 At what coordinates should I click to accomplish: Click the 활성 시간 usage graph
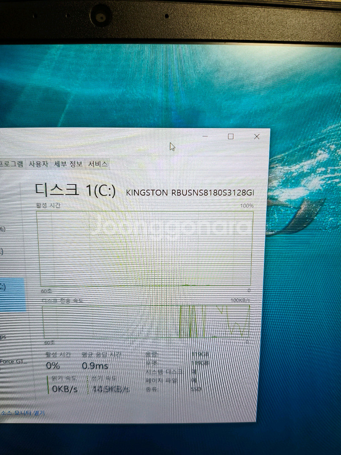coord(145,248)
